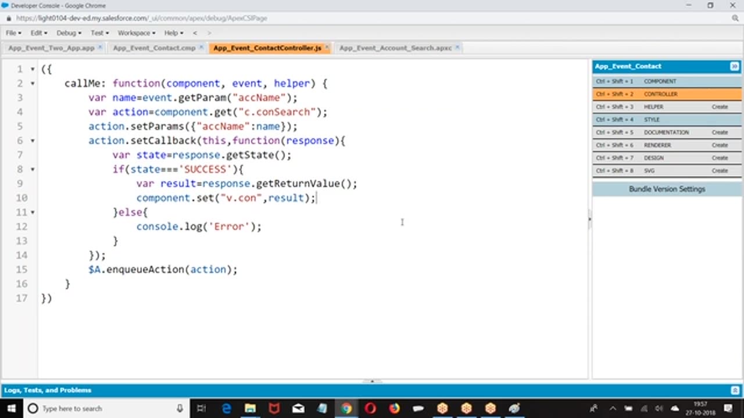Click the URL in the address bar
This screenshot has width=744, height=418.
tap(142, 18)
